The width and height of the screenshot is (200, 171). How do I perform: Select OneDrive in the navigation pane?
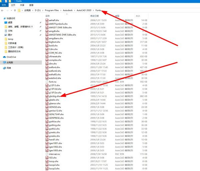click(x=11, y=57)
